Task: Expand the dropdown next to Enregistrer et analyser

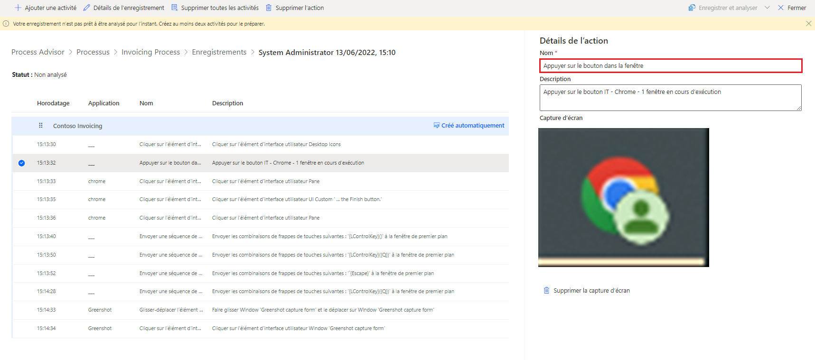Action: coord(767,8)
